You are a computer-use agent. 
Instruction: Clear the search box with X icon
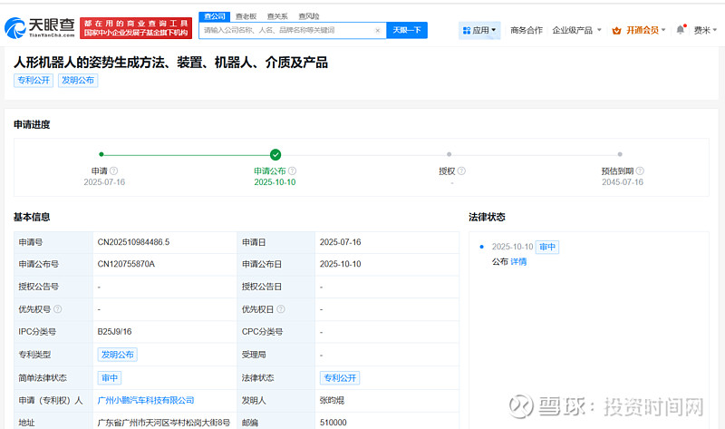(378, 30)
